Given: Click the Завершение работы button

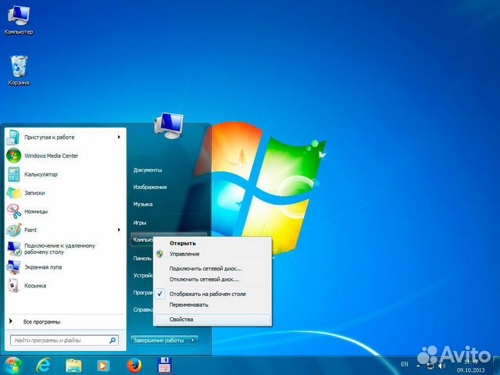Looking at the screenshot, I should pos(159,341).
